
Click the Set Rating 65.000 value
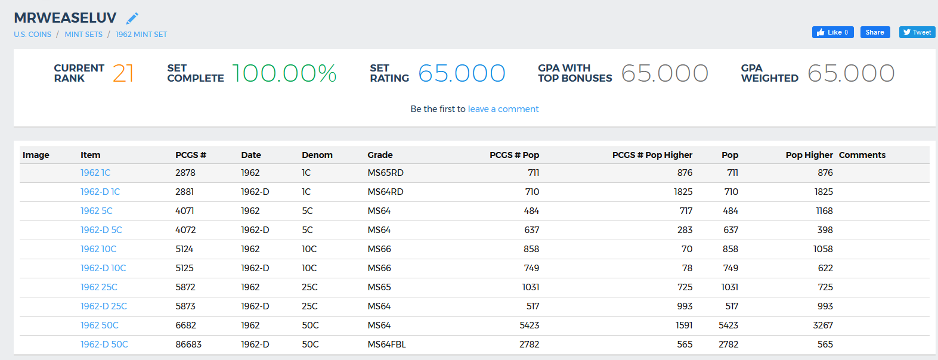(462, 73)
